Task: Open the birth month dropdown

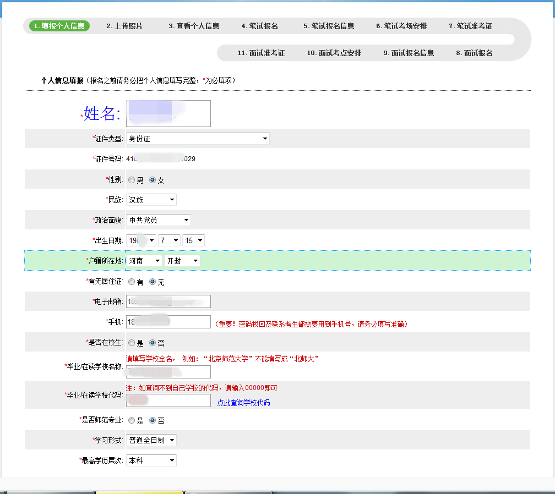Action: [169, 240]
